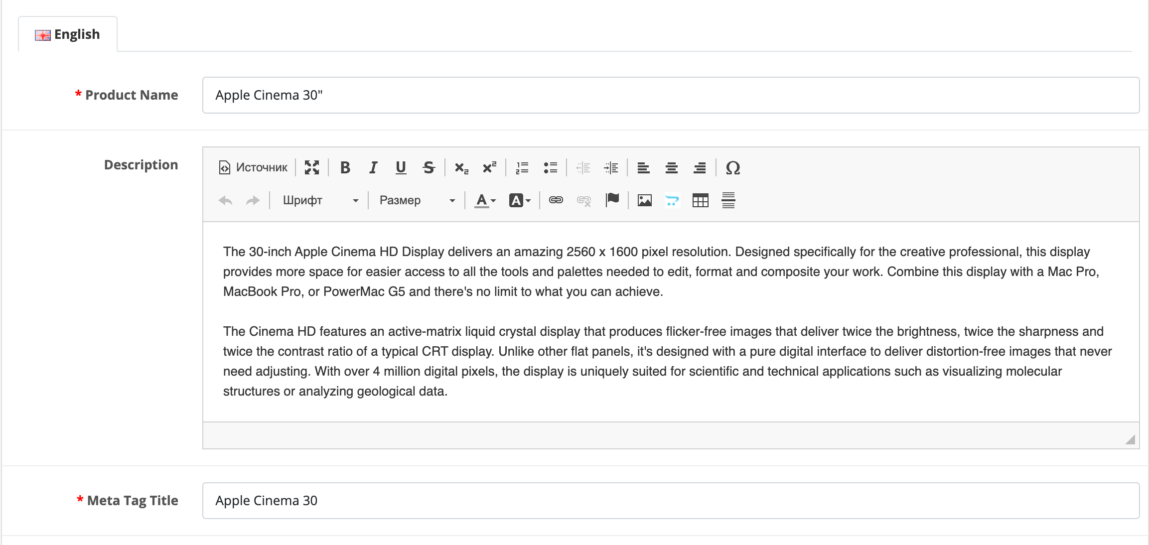Remove the link with unlink icon

[x=584, y=200]
